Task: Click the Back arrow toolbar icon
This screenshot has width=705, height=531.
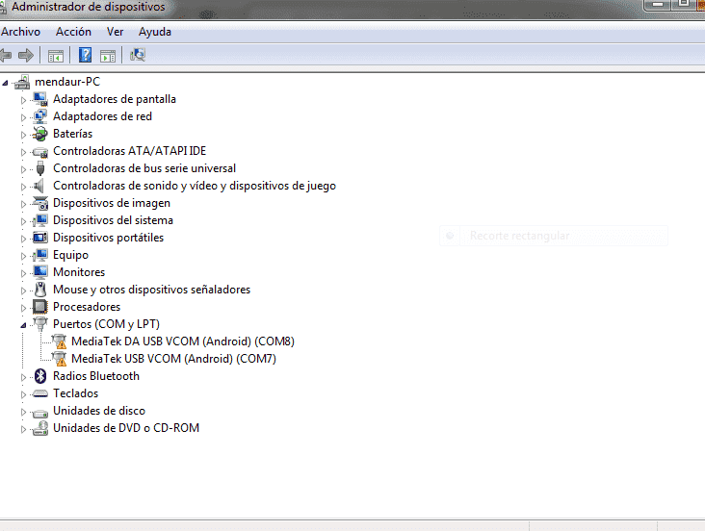Action: coord(6,55)
